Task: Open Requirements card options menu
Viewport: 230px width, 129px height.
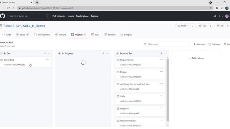Action: pos(161,59)
